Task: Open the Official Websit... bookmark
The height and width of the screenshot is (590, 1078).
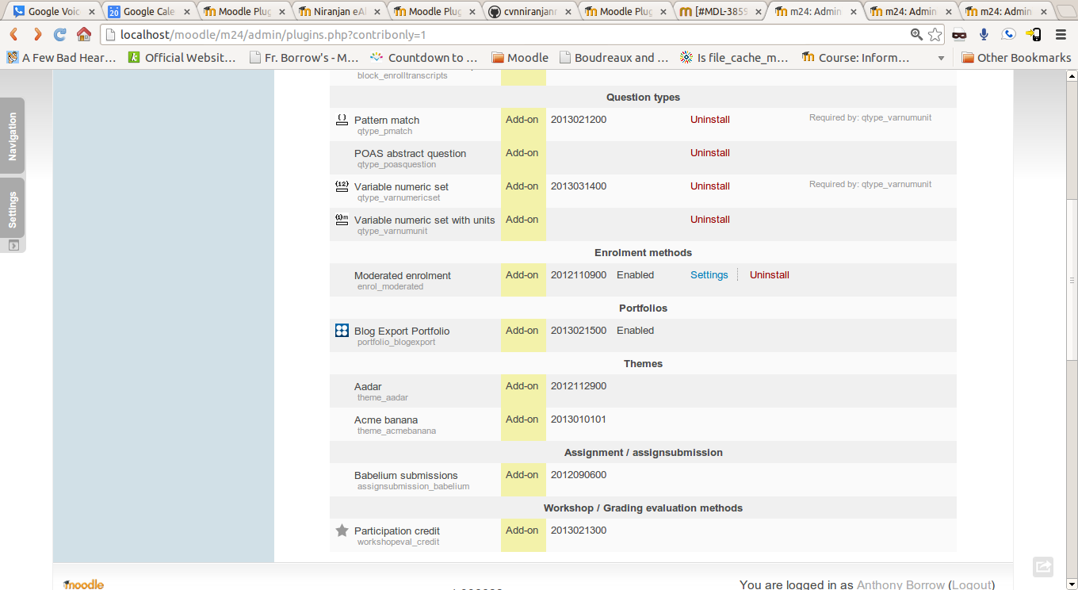Action: click(x=182, y=57)
